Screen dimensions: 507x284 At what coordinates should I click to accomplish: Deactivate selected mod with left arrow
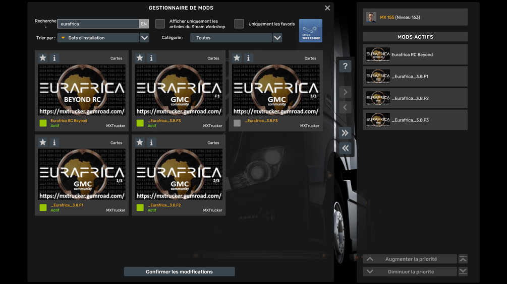345,107
